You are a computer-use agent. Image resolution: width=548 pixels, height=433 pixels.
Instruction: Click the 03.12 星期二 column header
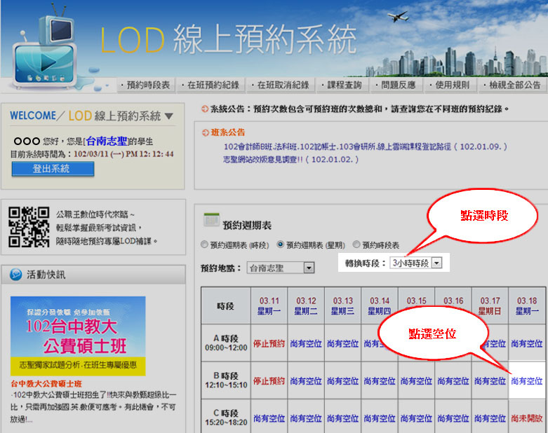click(306, 306)
